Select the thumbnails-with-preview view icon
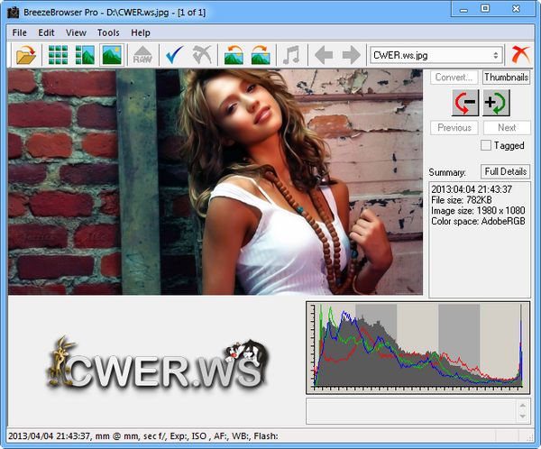The image size is (541, 449). pos(86,55)
